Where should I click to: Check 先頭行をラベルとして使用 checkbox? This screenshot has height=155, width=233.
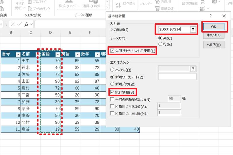tap(112, 51)
